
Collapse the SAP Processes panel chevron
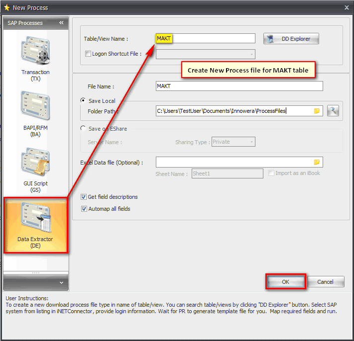pos(61,23)
